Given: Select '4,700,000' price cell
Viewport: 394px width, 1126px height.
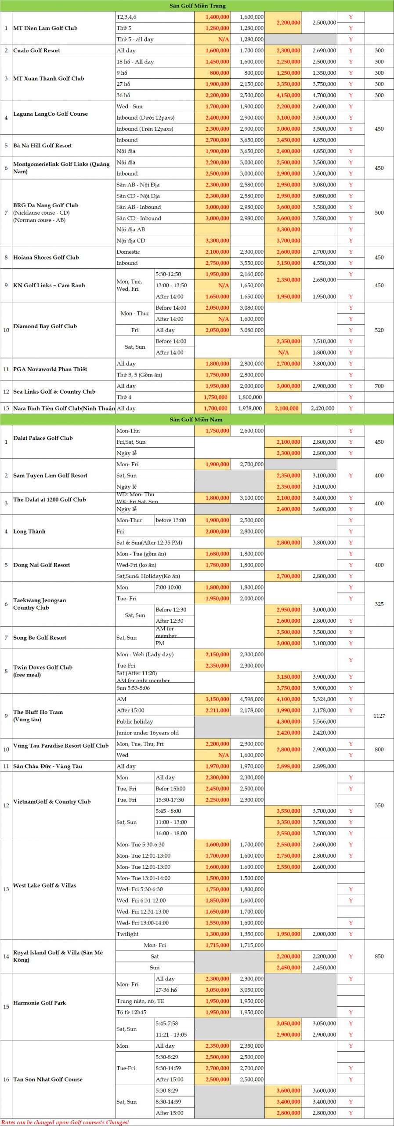Looking at the screenshot, I should [x=319, y=95].
